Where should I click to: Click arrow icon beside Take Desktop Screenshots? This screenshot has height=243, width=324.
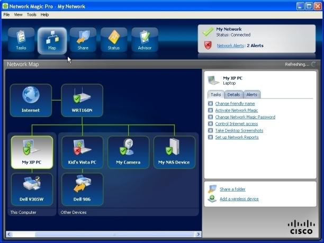(210, 130)
